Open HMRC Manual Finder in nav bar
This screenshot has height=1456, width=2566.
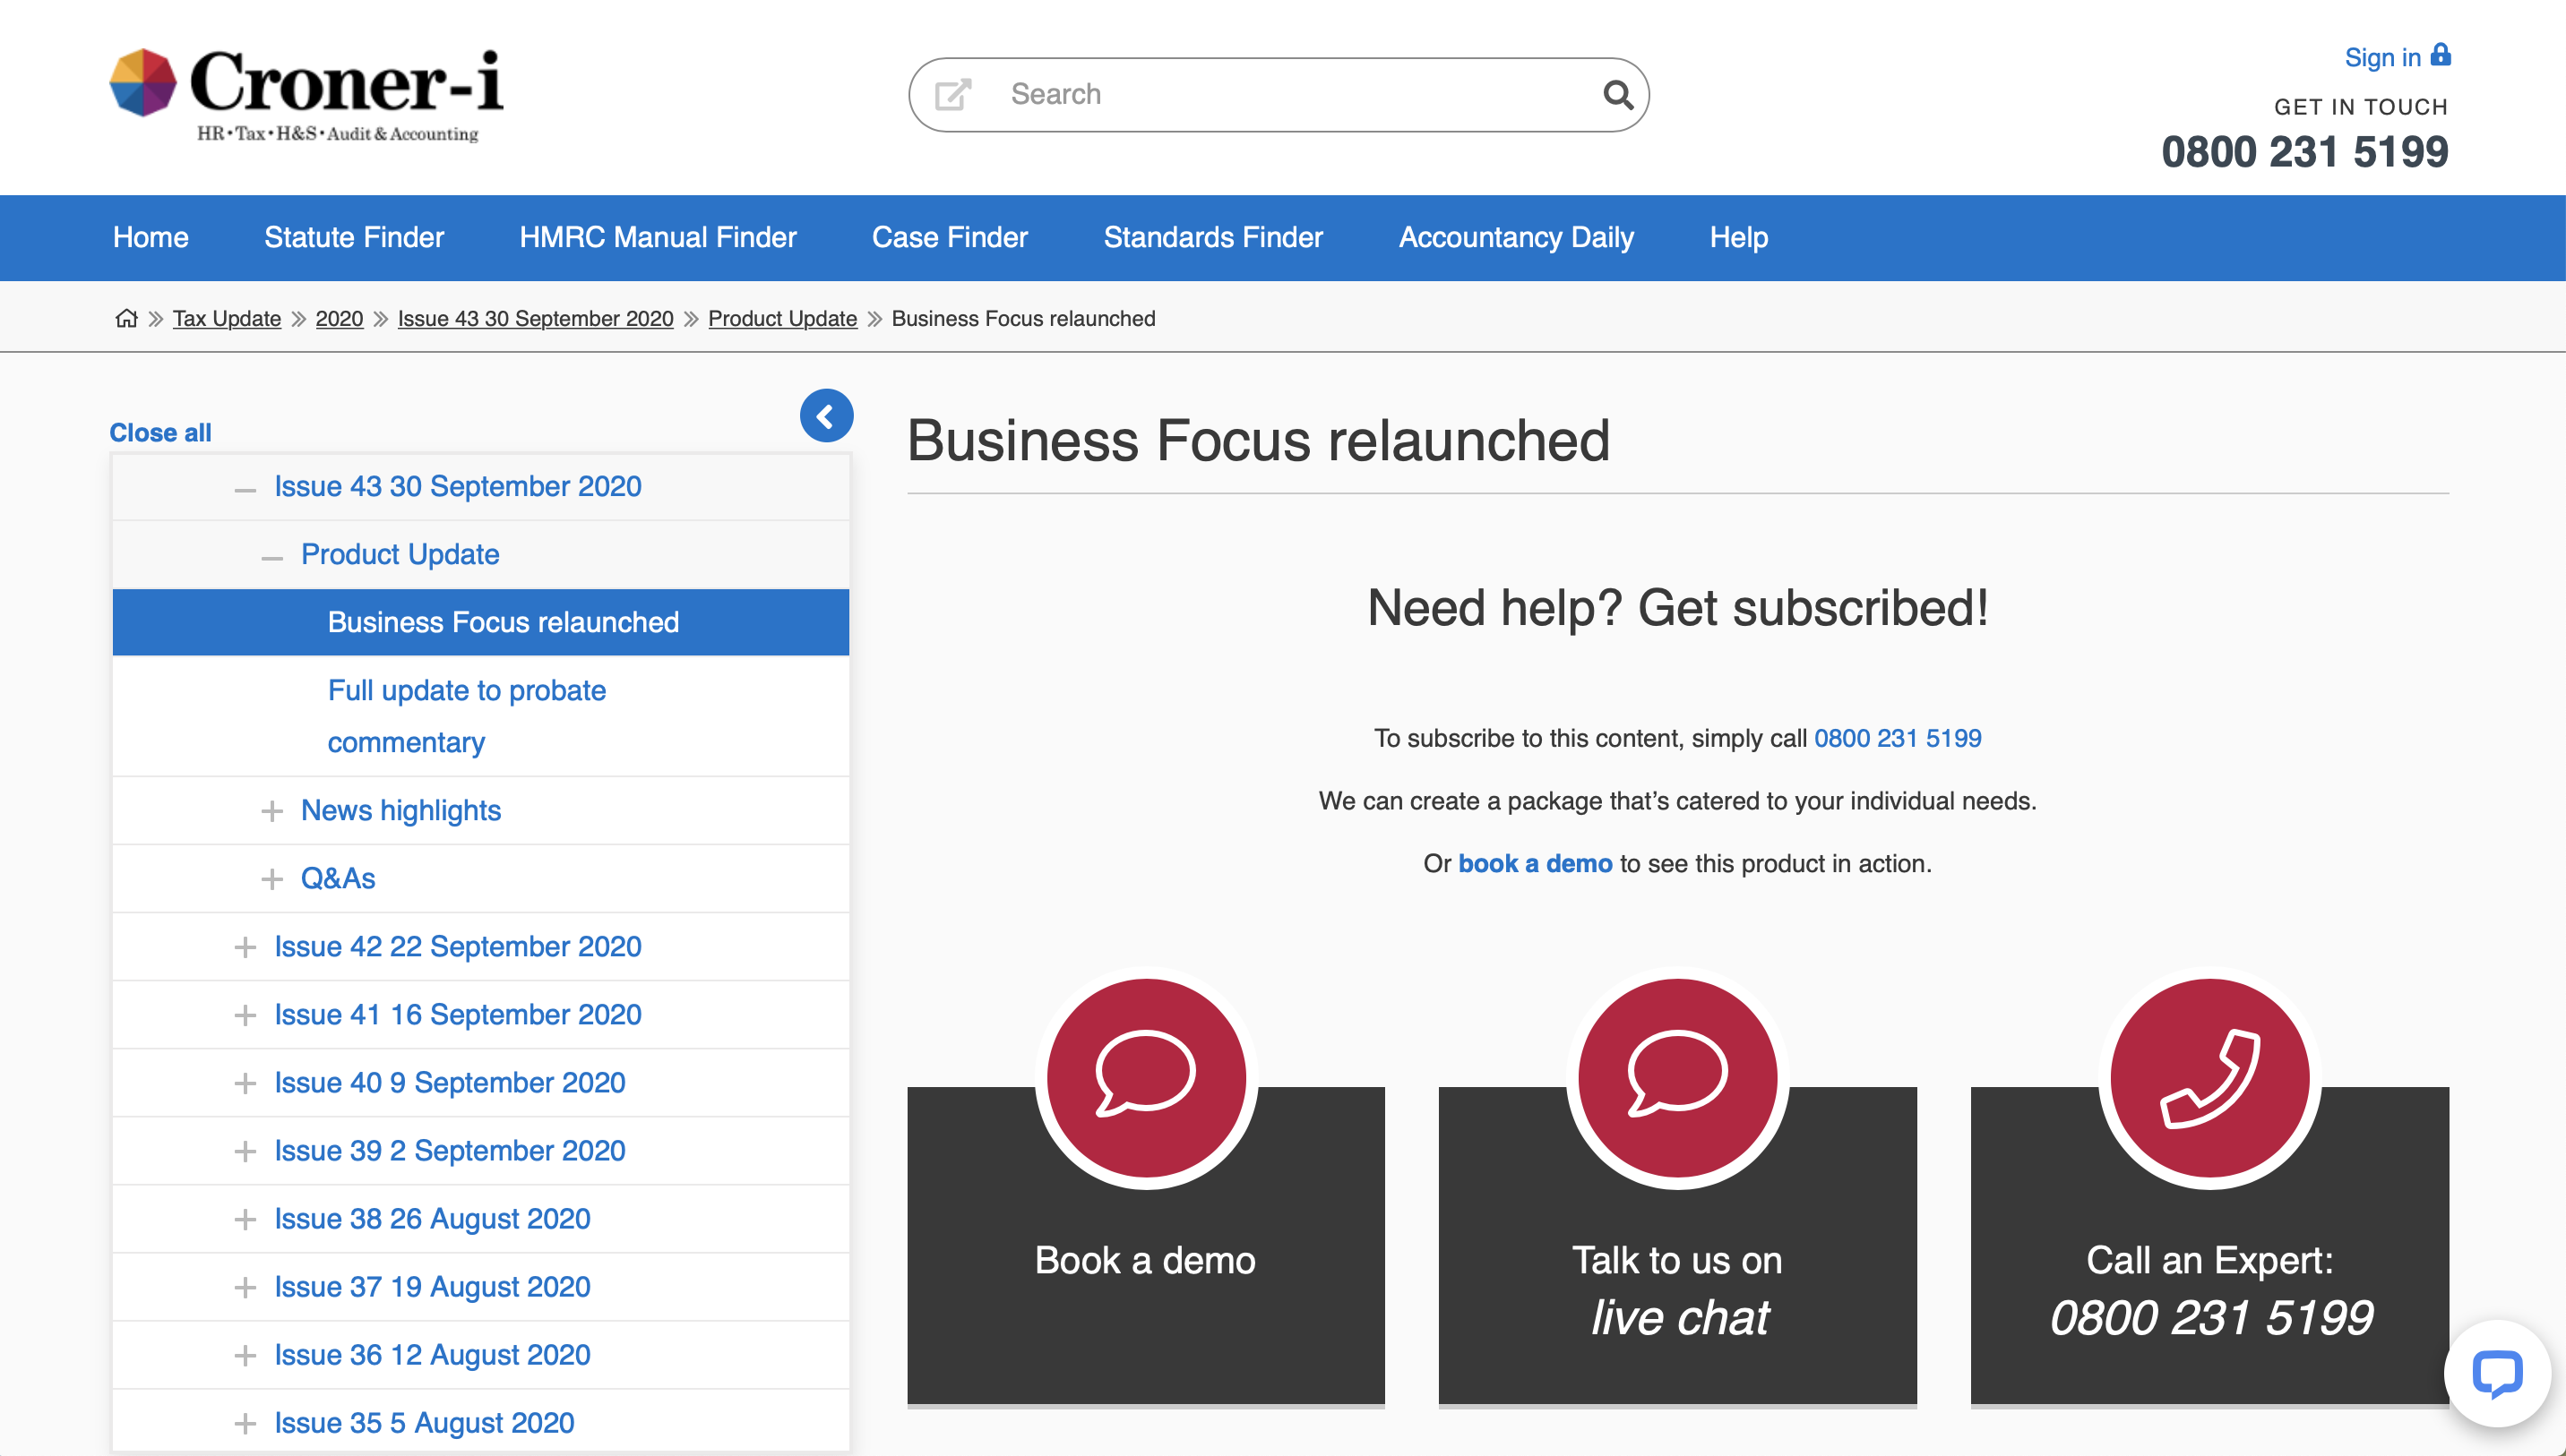coord(659,237)
